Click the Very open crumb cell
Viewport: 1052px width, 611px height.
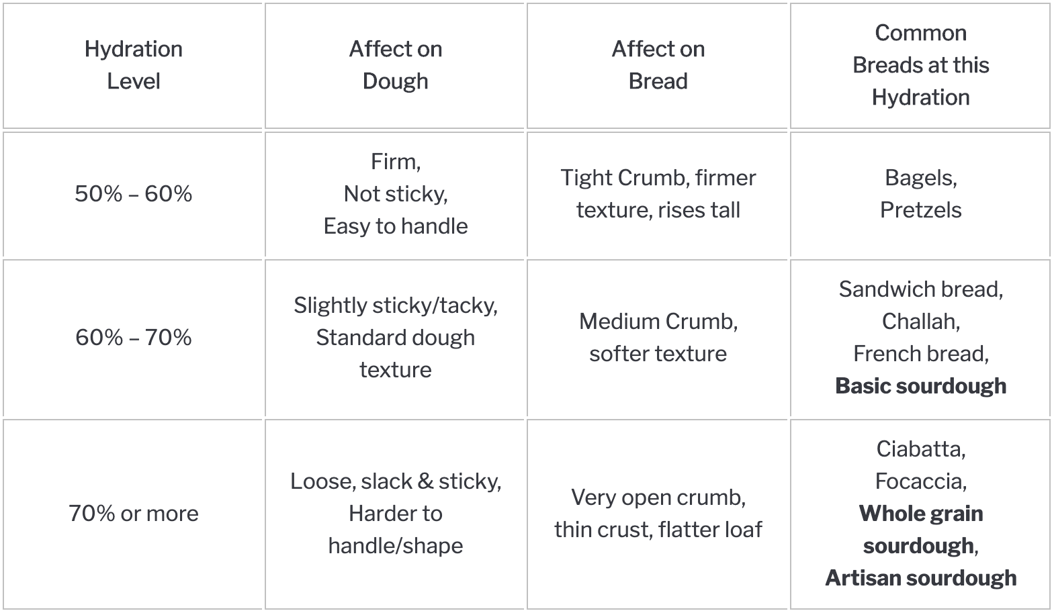(658, 514)
